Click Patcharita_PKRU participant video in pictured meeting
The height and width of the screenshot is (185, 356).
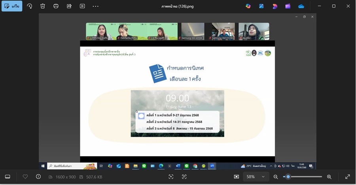click(x=132, y=31)
